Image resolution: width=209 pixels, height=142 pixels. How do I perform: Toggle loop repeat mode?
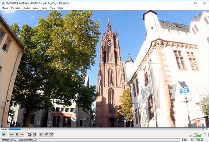coord(47,134)
